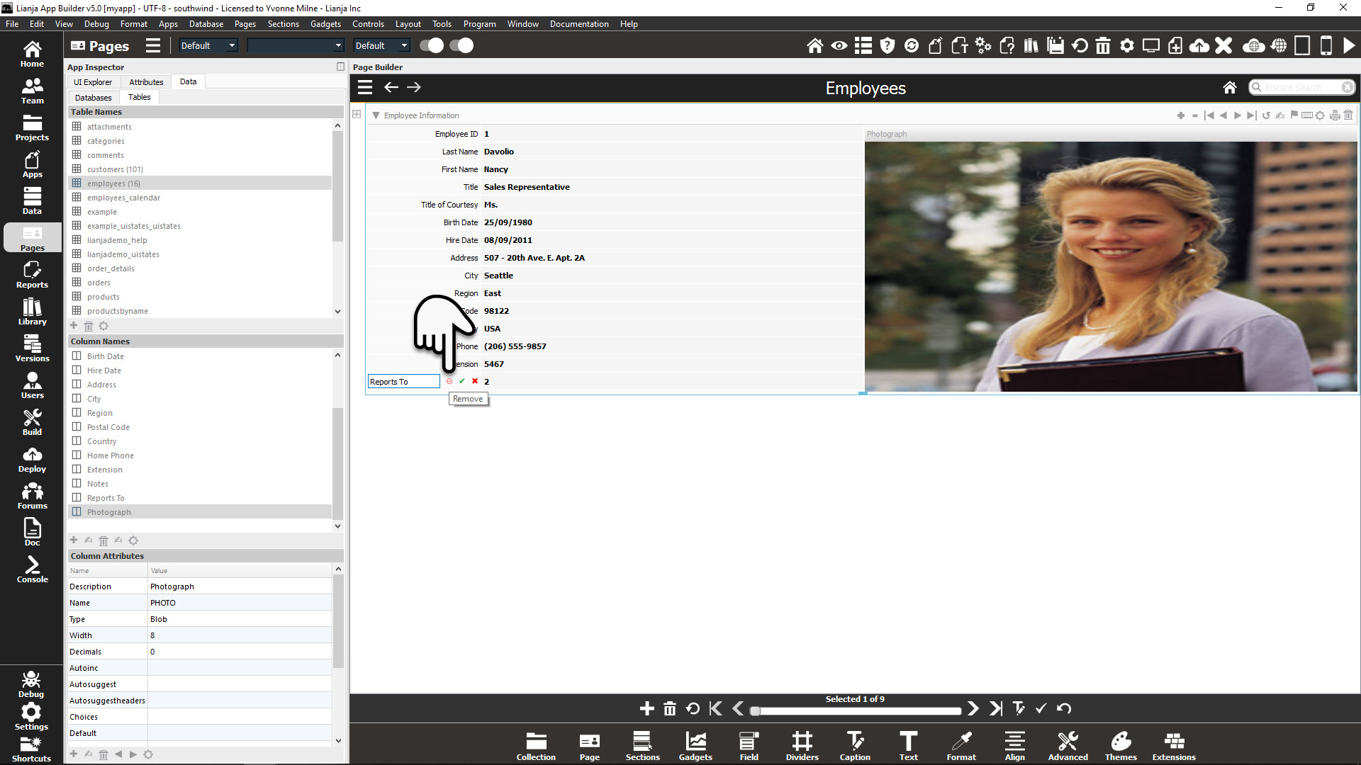
Task: Click the home icon in Employees header
Action: click(x=1229, y=87)
